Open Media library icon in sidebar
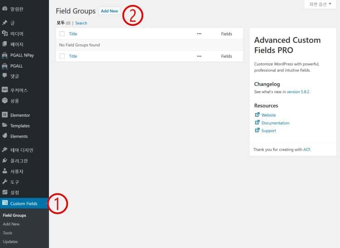This screenshot has height=248, width=340. pos(5,33)
